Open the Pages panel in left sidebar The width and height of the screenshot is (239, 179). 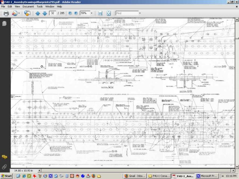coord(4,23)
